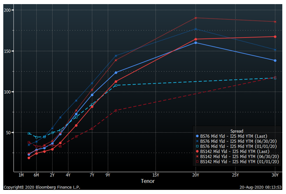Viewport: 286px width, 194px height.
Task: Select the BS76 Last data point at 20Y
Action: point(196,43)
